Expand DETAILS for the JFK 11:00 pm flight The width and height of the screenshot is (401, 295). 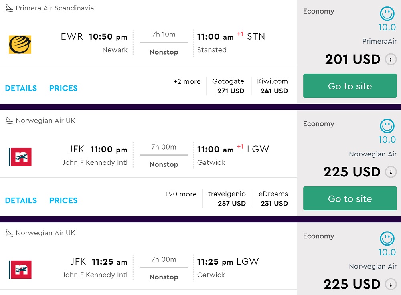pos(21,200)
